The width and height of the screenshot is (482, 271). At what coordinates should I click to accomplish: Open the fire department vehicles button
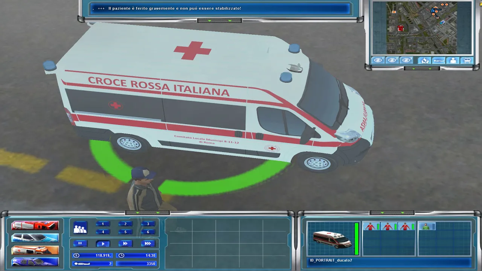[x=35, y=225]
